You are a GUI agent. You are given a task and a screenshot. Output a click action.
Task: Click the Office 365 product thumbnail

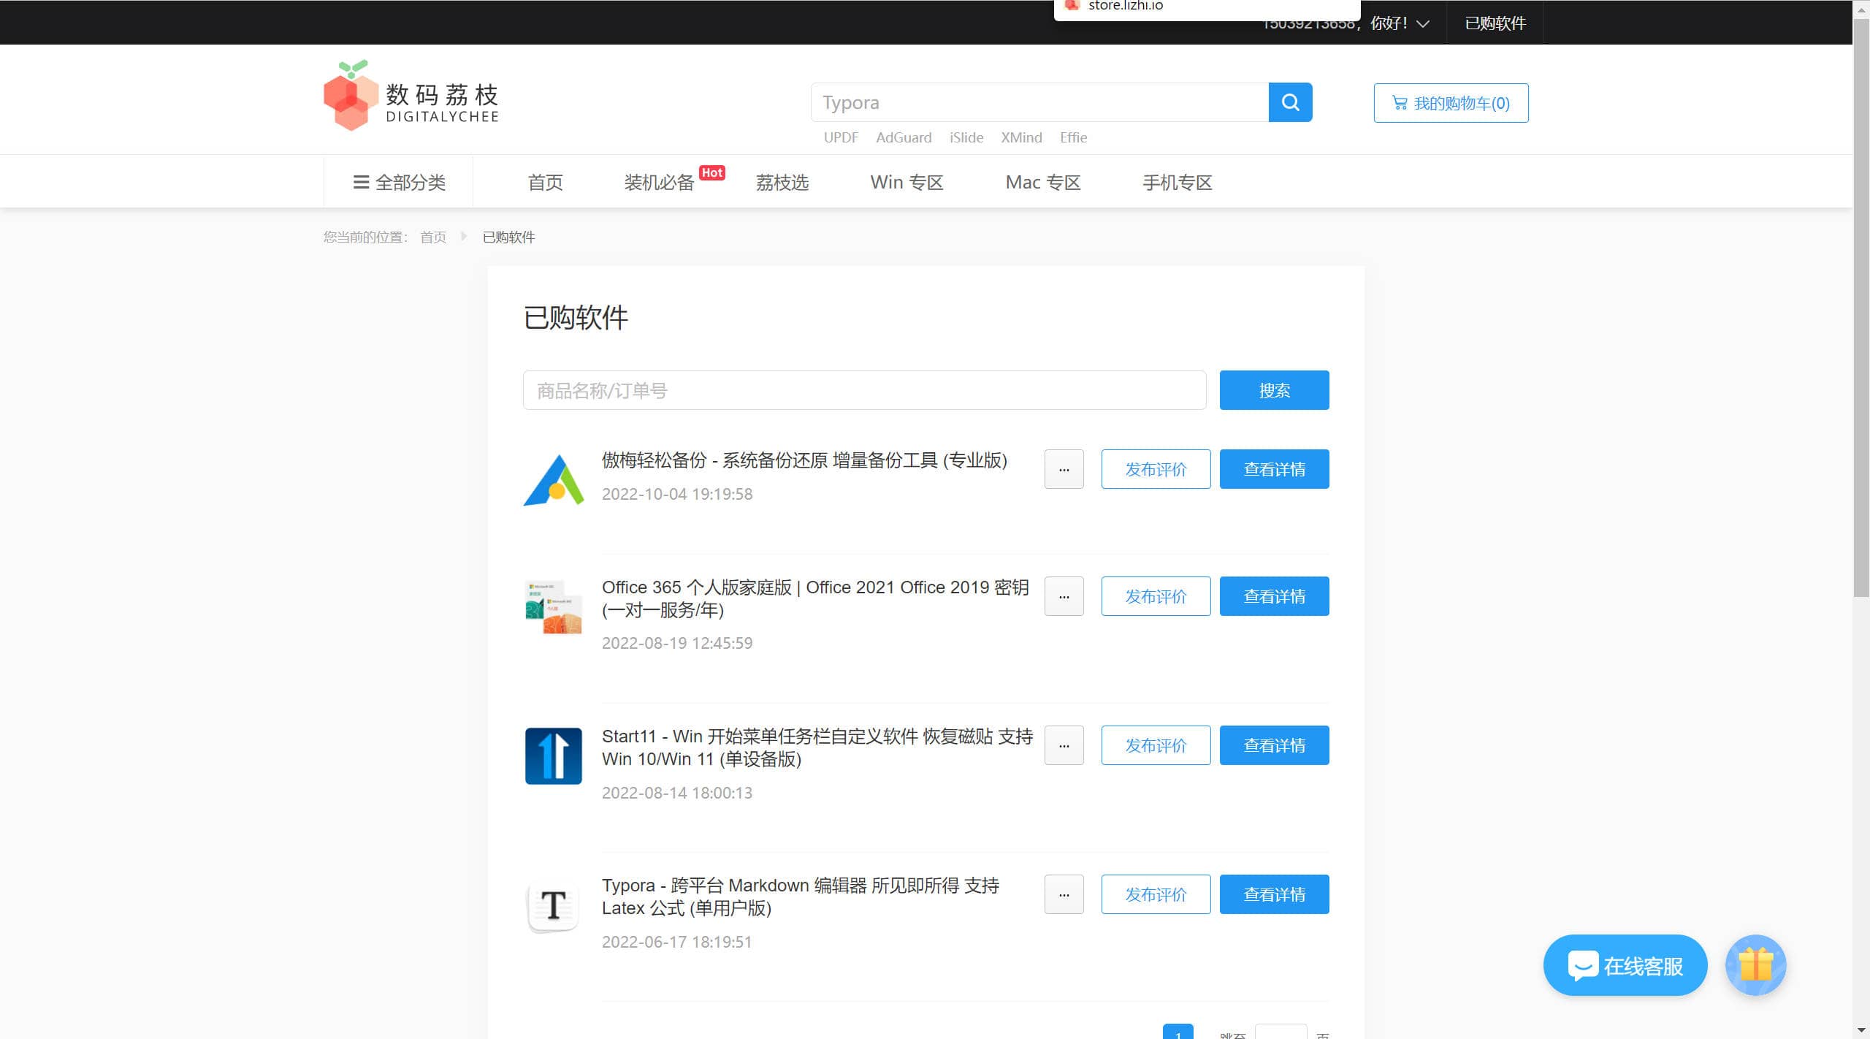tap(554, 607)
